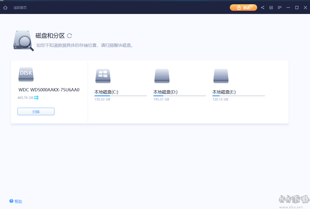Screen dimensions: 310x209
Task: Click the 返回首页 menu item
Action: click(x=20, y=8)
